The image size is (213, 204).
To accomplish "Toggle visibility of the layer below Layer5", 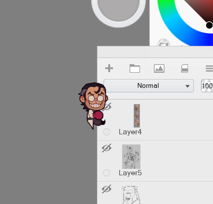I will point(107,189).
